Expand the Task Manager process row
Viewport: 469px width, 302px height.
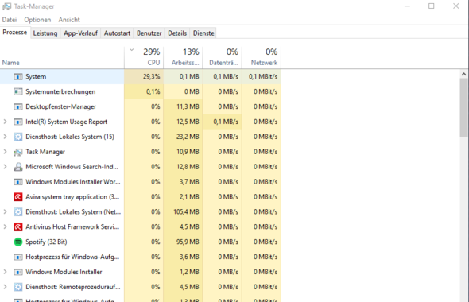point(5,152)
